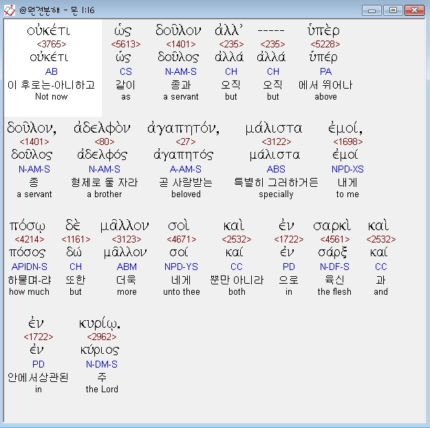Screen dimensions: 430x428
Task: Click the Greek word ἀγαπητόν,
Action: (x=184, y=128)
